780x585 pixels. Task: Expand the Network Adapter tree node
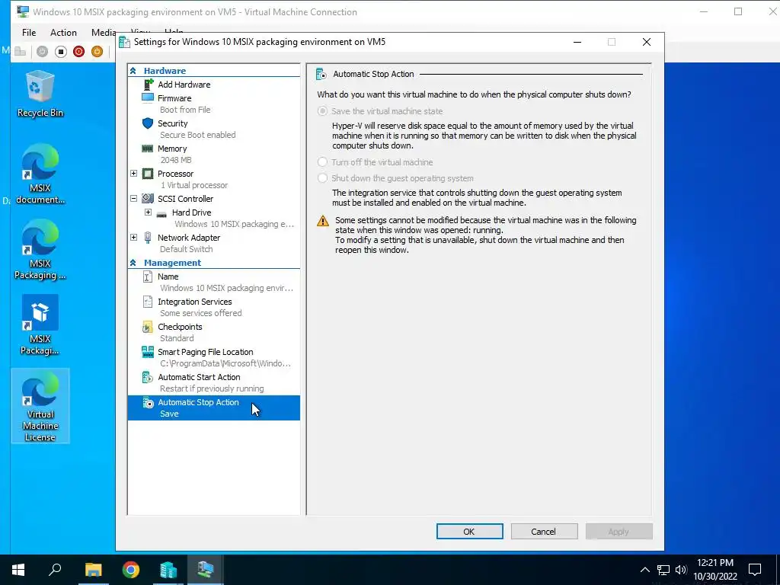[134, 238]
